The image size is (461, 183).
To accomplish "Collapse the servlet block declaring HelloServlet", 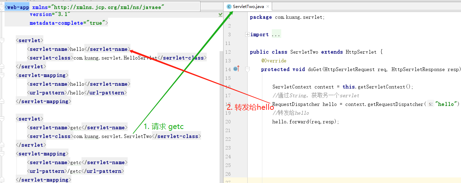I will point(3,40).
